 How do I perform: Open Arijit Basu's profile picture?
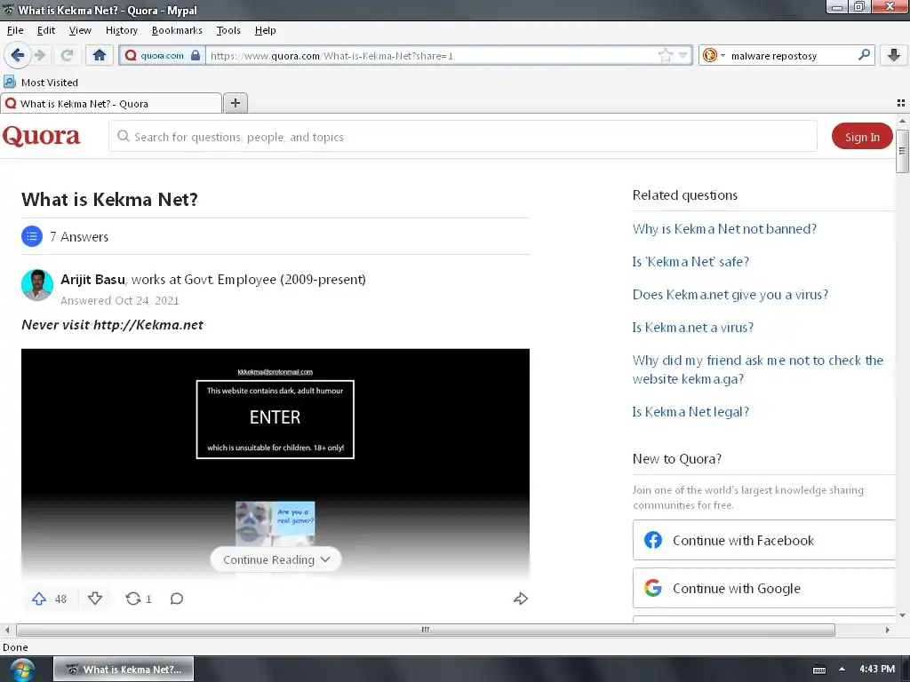tap(37, 284)
